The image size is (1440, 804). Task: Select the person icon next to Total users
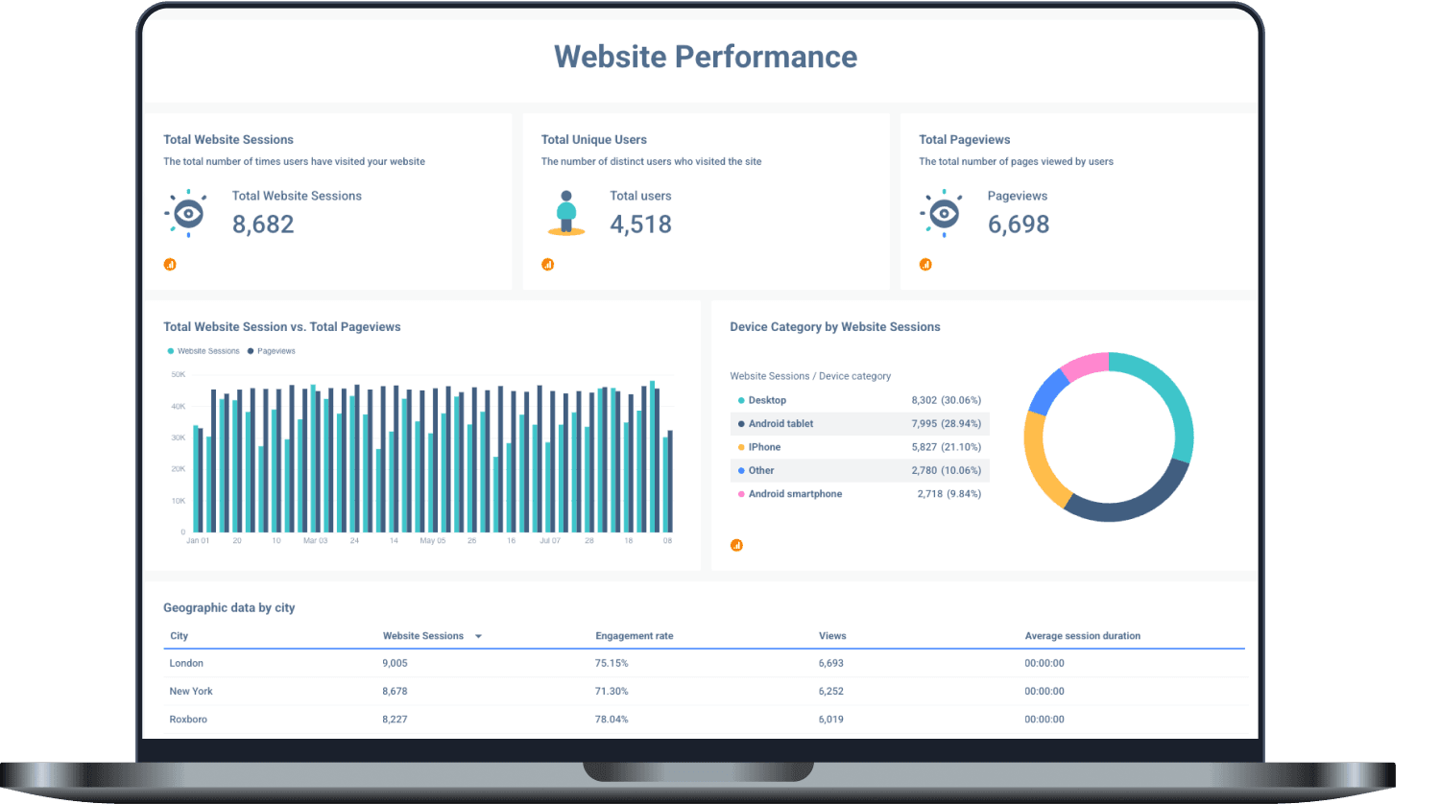(x=565, y=212)
